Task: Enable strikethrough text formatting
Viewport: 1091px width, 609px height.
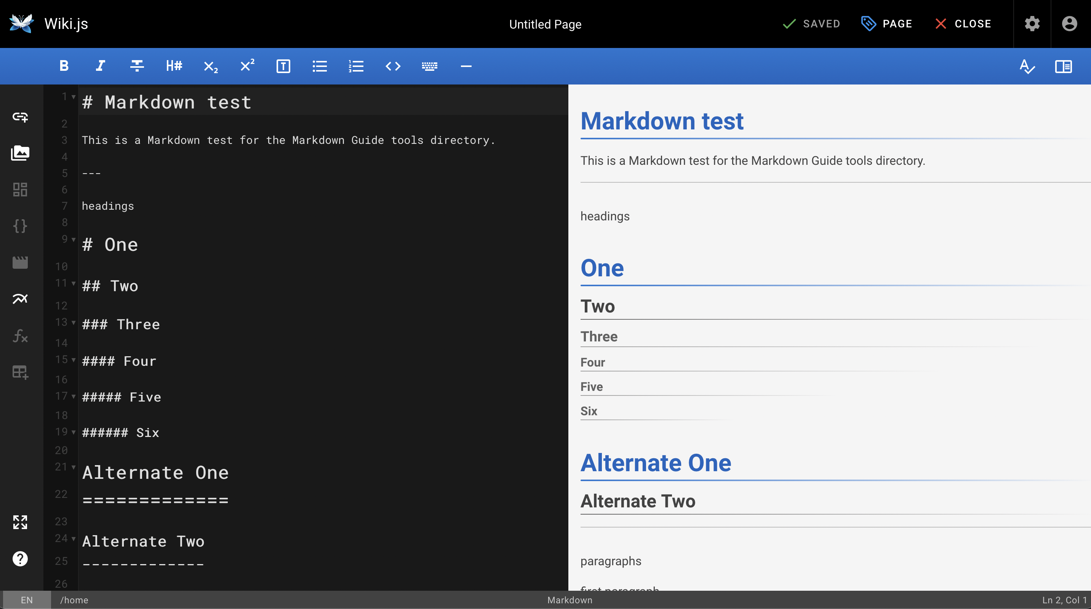Action: [x=136, y=66]
